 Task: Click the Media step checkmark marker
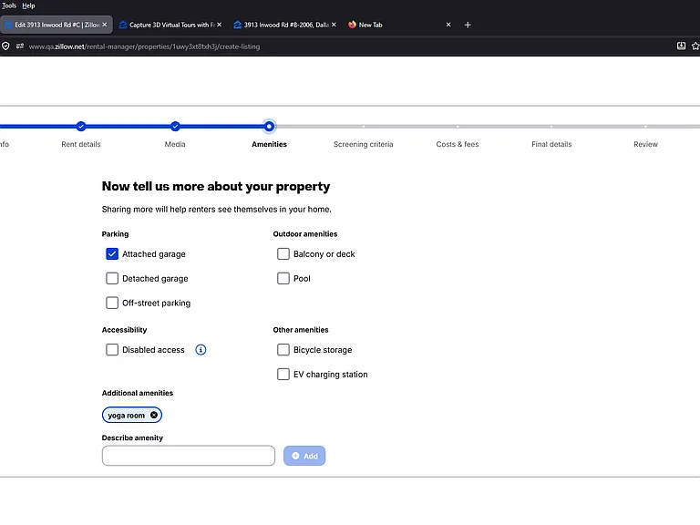pos(175,127)
